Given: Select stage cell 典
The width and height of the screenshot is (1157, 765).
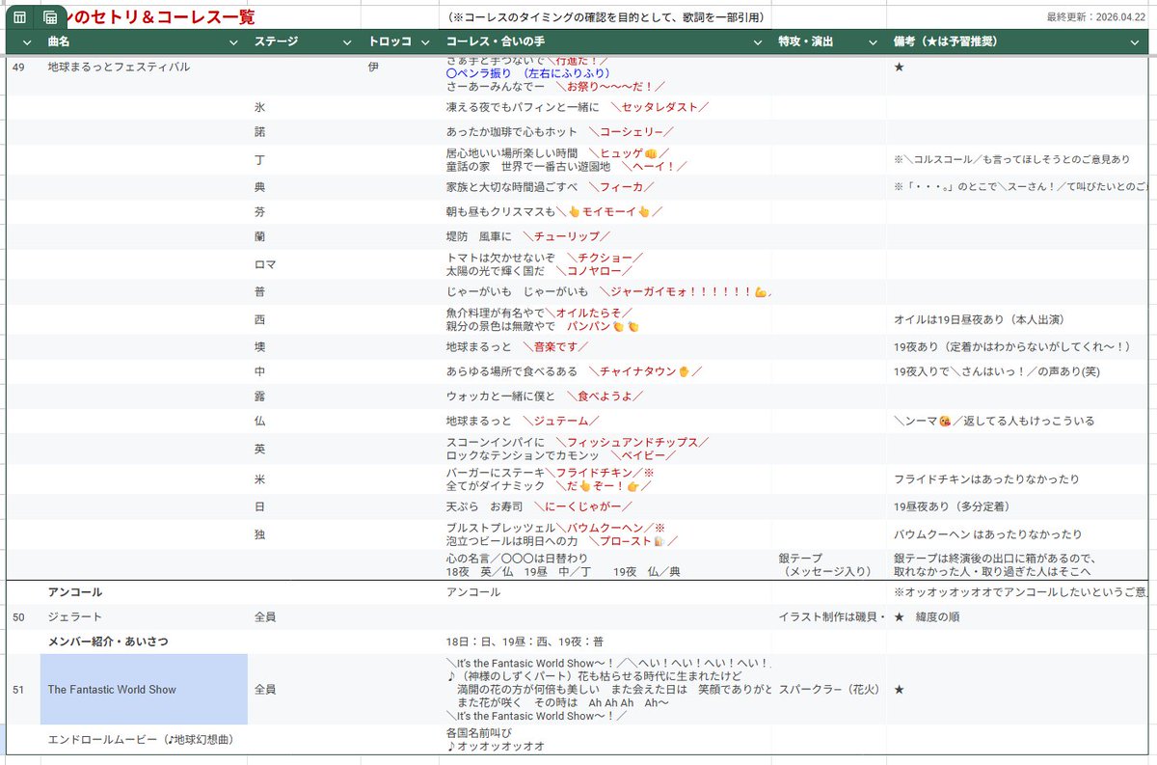Looking at the screenshot, I should (304, 186).
